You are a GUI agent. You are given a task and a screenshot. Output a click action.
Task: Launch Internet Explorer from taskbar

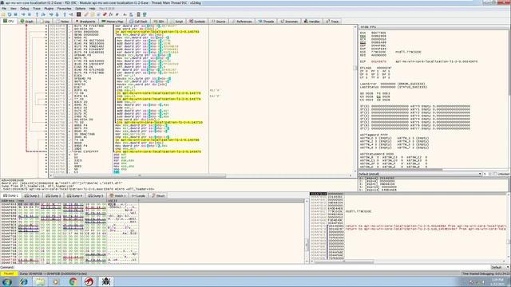(x=24, y=281)
